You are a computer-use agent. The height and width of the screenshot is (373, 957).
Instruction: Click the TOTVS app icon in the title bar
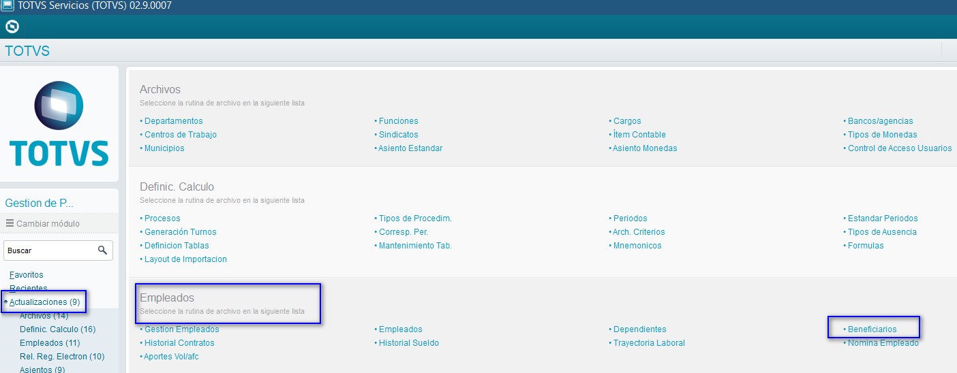(7, 6)
